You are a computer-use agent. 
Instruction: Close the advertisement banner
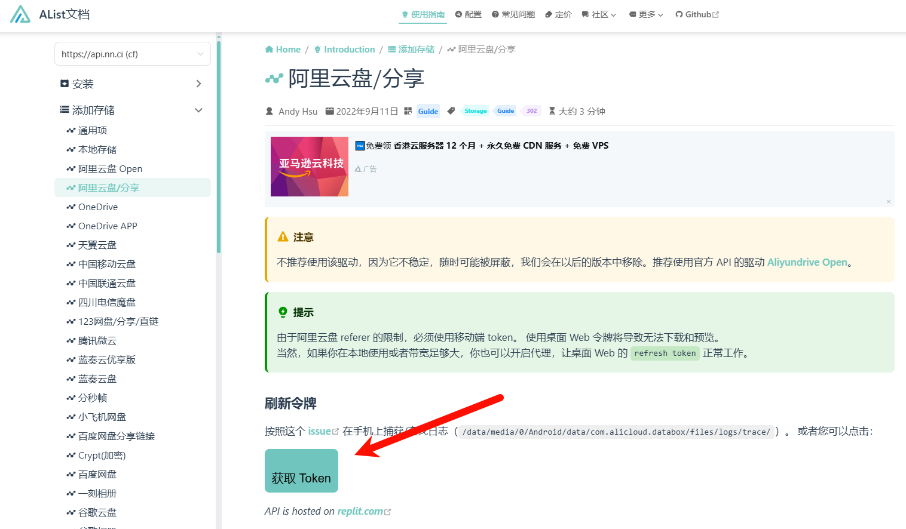[889, 202]
